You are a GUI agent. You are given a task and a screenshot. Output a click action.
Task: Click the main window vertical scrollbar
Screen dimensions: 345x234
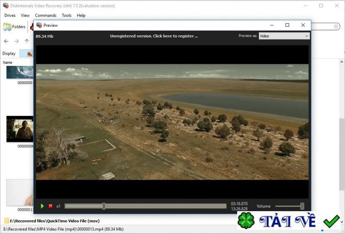(x=342, y=154)
